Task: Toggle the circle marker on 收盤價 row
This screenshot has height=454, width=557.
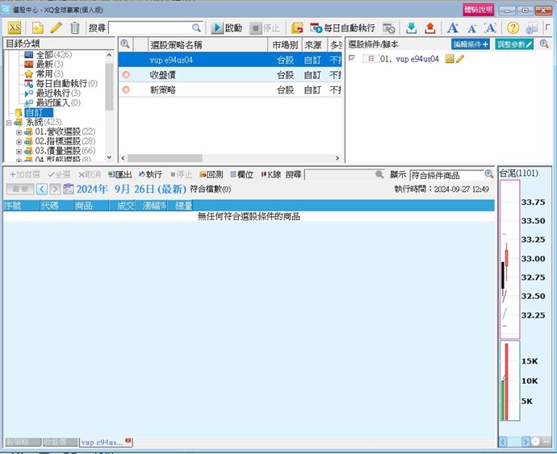Action: coord(125,75)
